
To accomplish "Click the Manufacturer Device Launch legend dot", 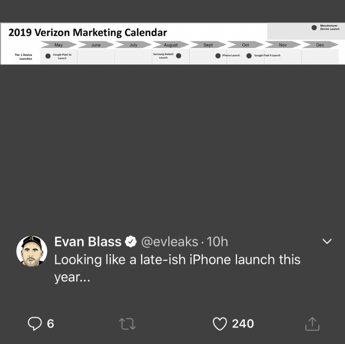I will pyautogui.click(x=314, y=27).
